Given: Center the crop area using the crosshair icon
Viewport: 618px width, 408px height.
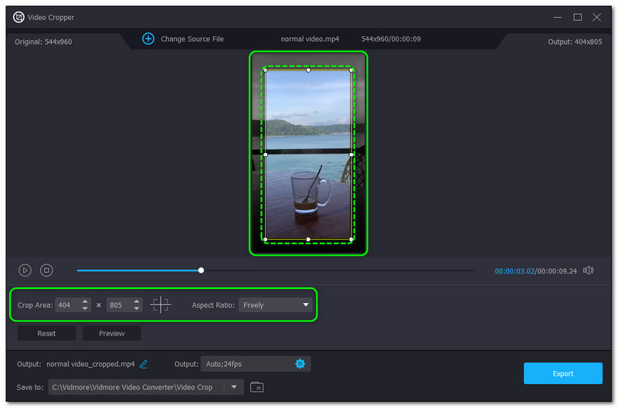Looking at the screenshot, I should click(161, 305).
